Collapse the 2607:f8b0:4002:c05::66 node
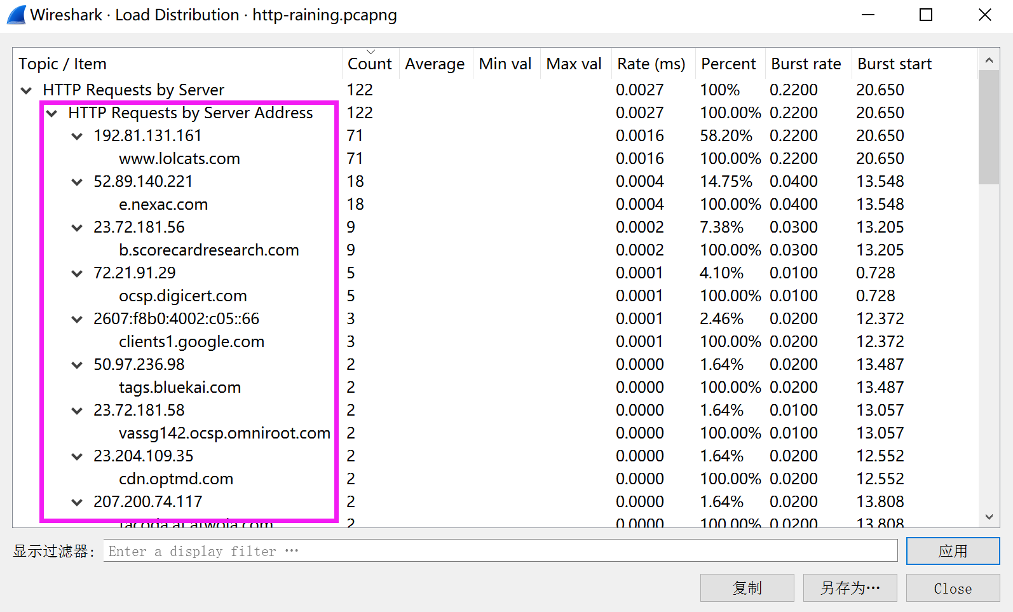Screen dimensions: 1013x612 pyautogui.click(x=77, y=319)
